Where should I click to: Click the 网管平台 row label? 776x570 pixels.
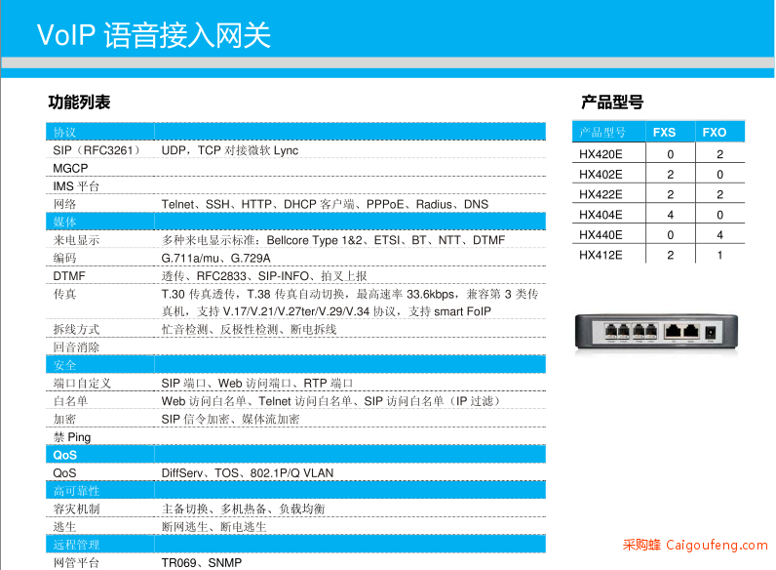point(76,563)
